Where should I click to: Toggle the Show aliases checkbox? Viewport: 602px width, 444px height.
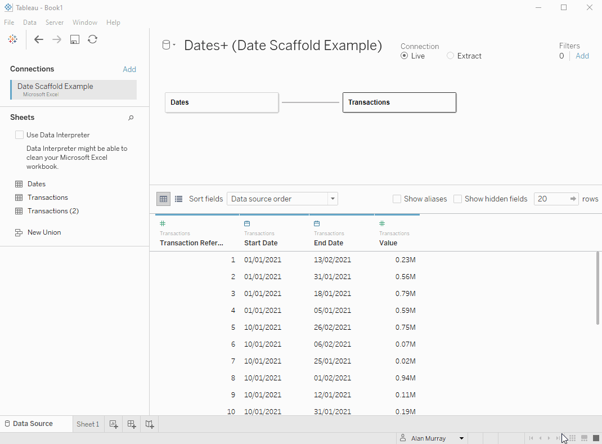click(x=397, y=199)
